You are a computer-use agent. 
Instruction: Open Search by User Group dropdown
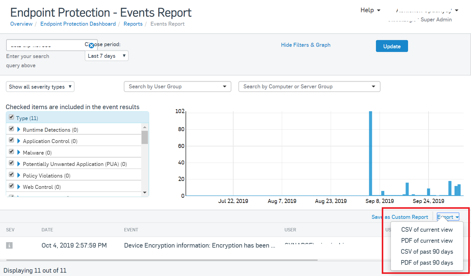[x=177, y=86]
